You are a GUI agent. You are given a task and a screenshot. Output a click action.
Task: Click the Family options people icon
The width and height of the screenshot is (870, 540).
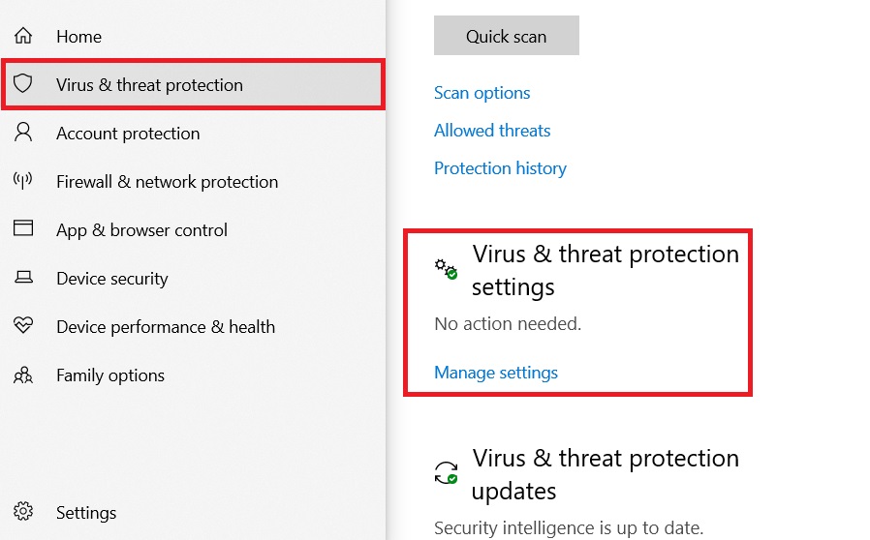(x=23, y=375)
